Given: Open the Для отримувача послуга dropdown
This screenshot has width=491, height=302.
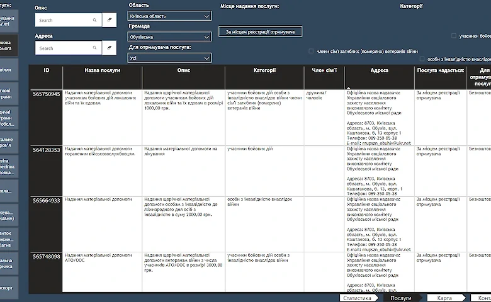Looking at the screenshot, I should [169, 58].
